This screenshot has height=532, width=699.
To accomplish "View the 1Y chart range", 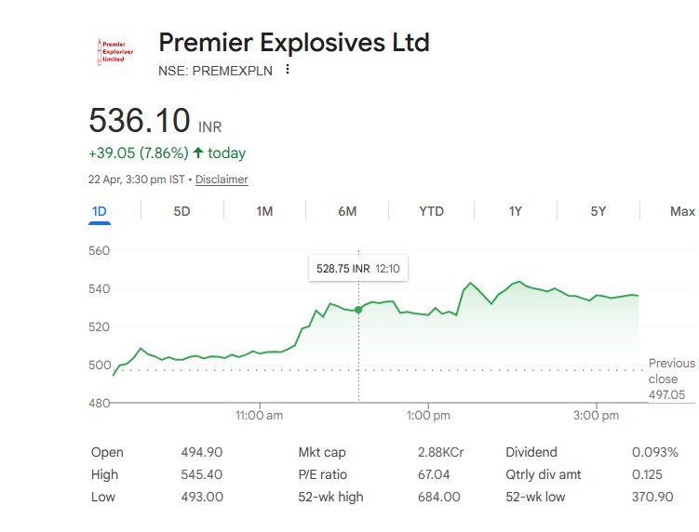I will point(515,211).
